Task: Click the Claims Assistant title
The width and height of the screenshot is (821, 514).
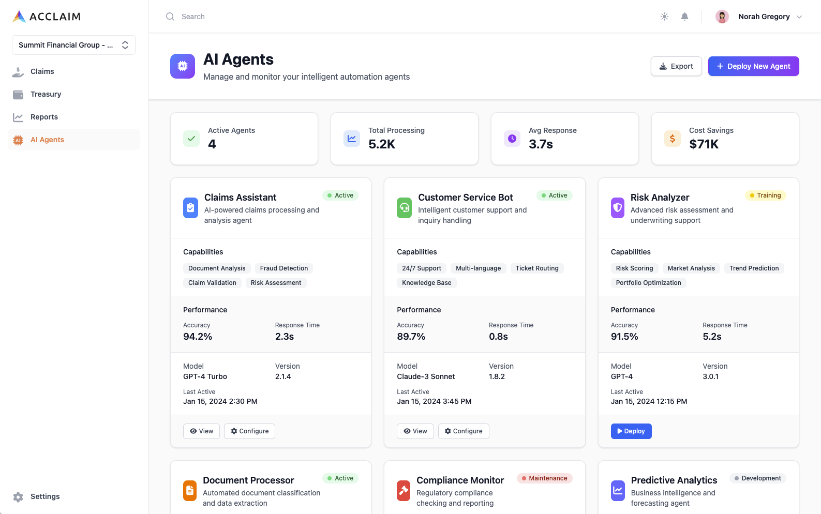Action: 241,198
